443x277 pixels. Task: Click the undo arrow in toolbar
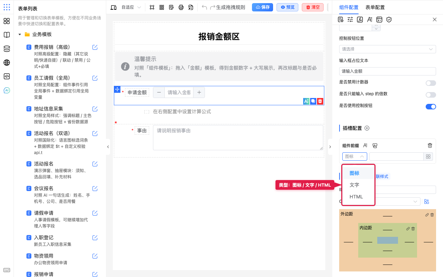pos(204,7)
